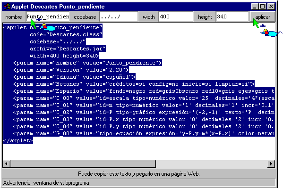The image size is (283, 188).
Task: Edit the height field showing 340
Action: [x=232, y=17]
